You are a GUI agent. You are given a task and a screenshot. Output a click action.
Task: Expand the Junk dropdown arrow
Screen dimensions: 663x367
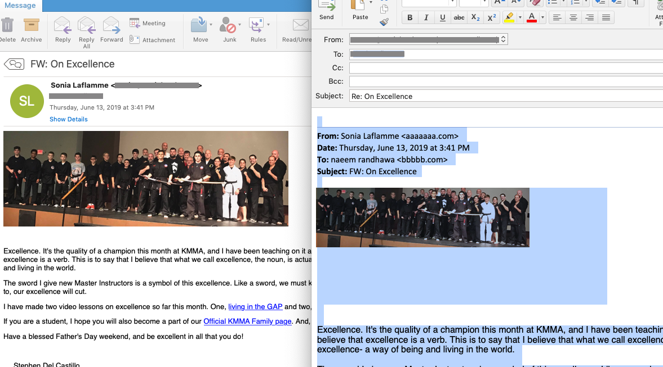240,25
